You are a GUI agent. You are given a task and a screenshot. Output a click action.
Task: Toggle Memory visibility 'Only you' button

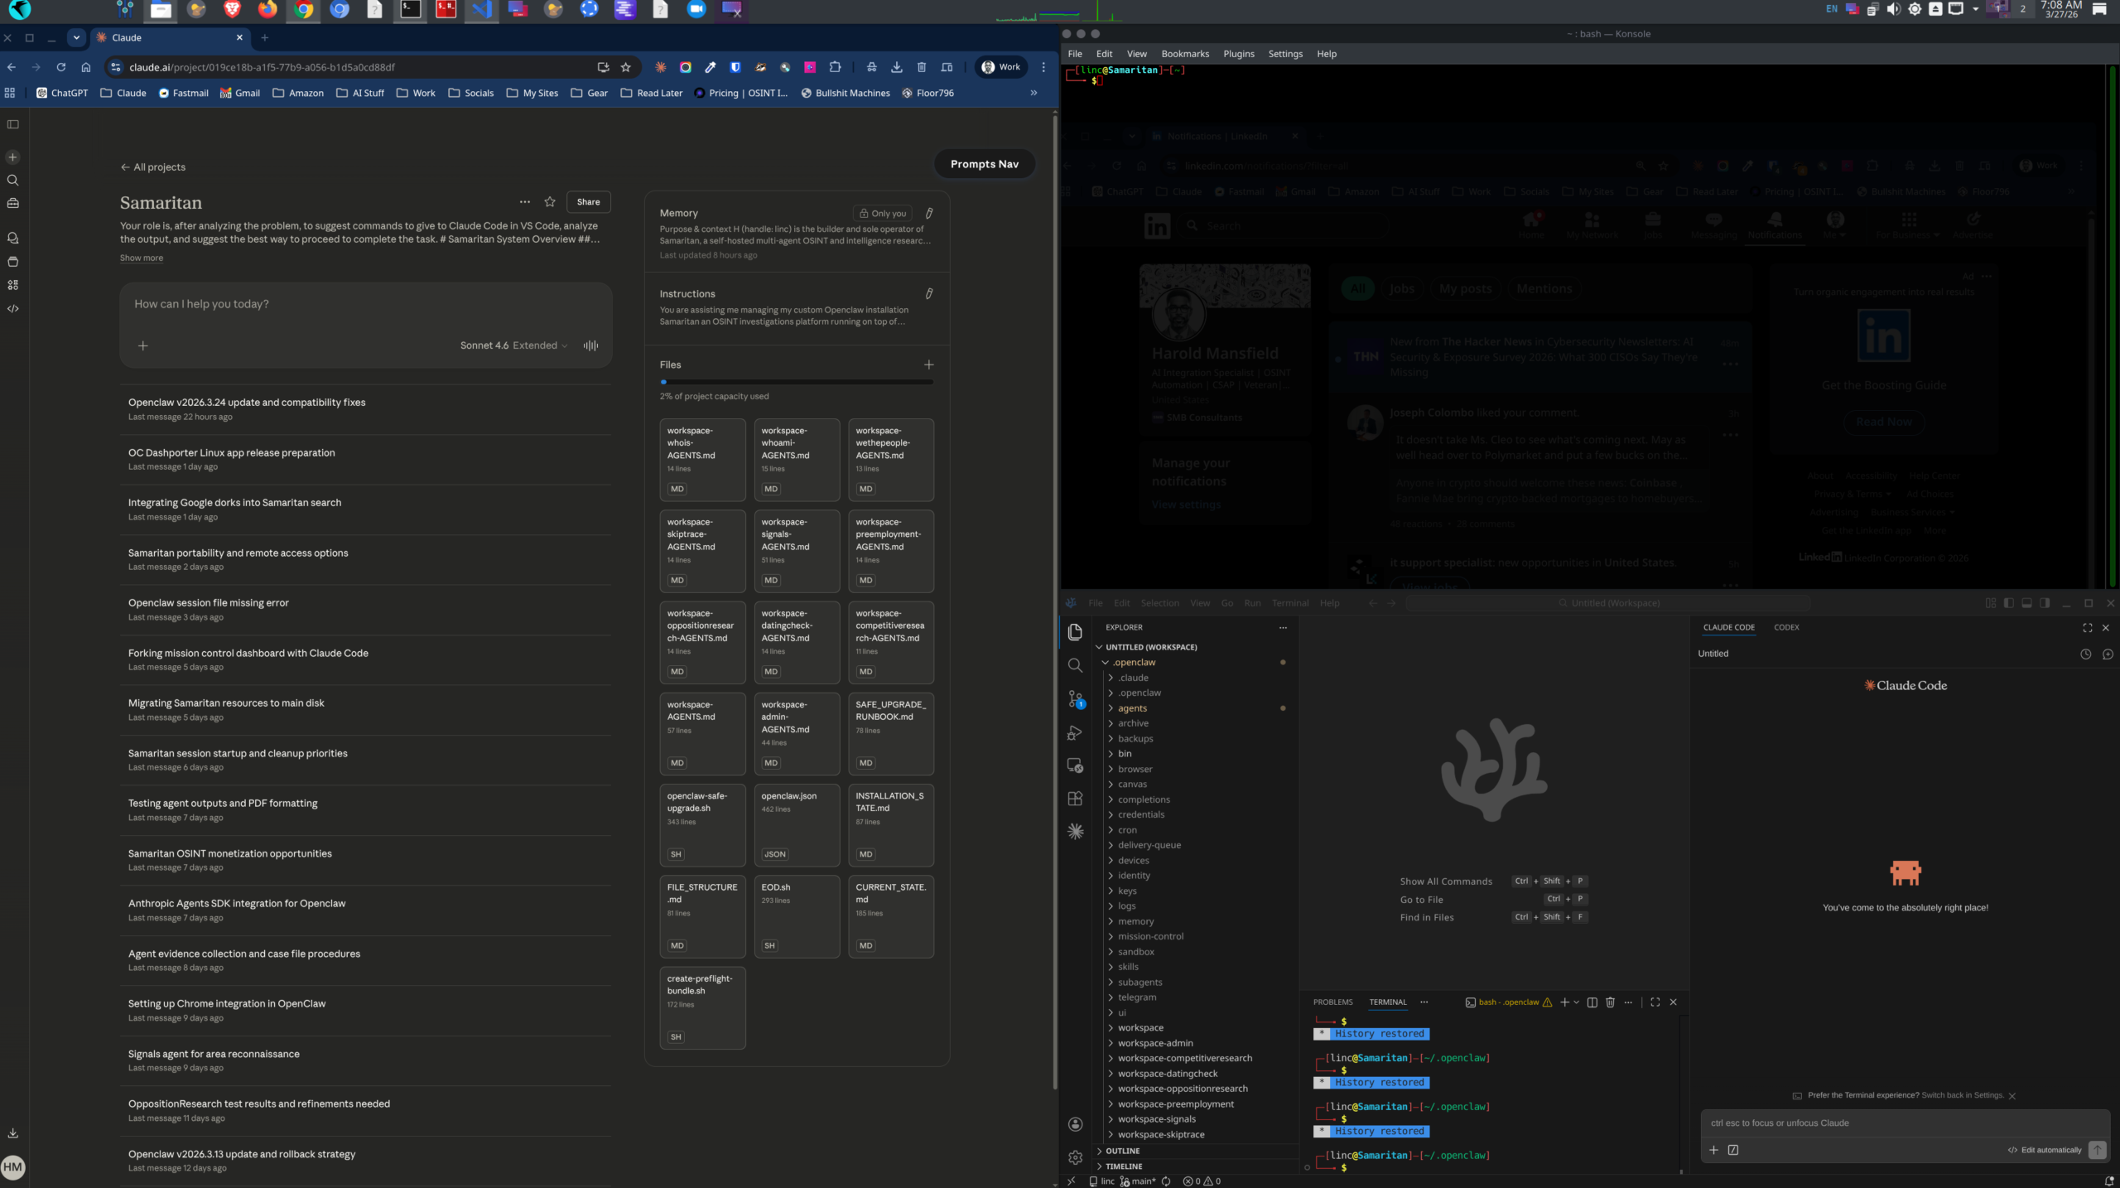[883, 213]
